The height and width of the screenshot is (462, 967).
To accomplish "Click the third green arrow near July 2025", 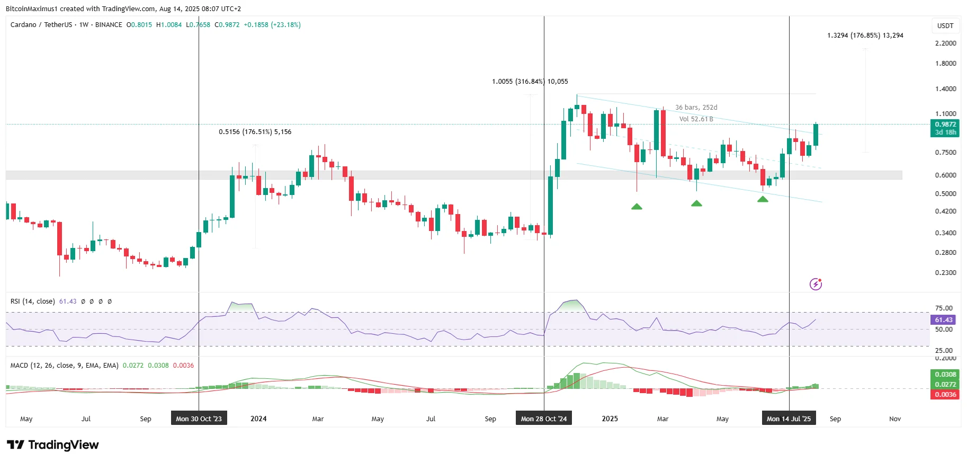I will tap(763, 199).
